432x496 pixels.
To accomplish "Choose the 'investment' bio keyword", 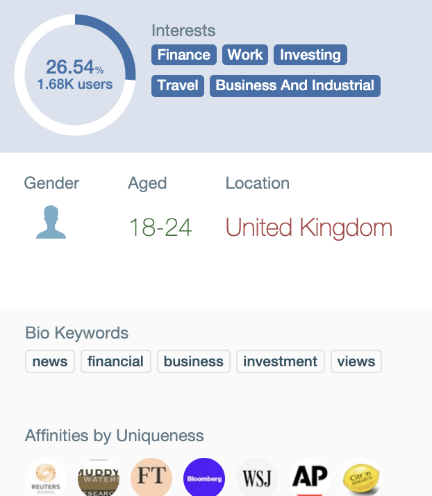I will click(x=281, y=361).
